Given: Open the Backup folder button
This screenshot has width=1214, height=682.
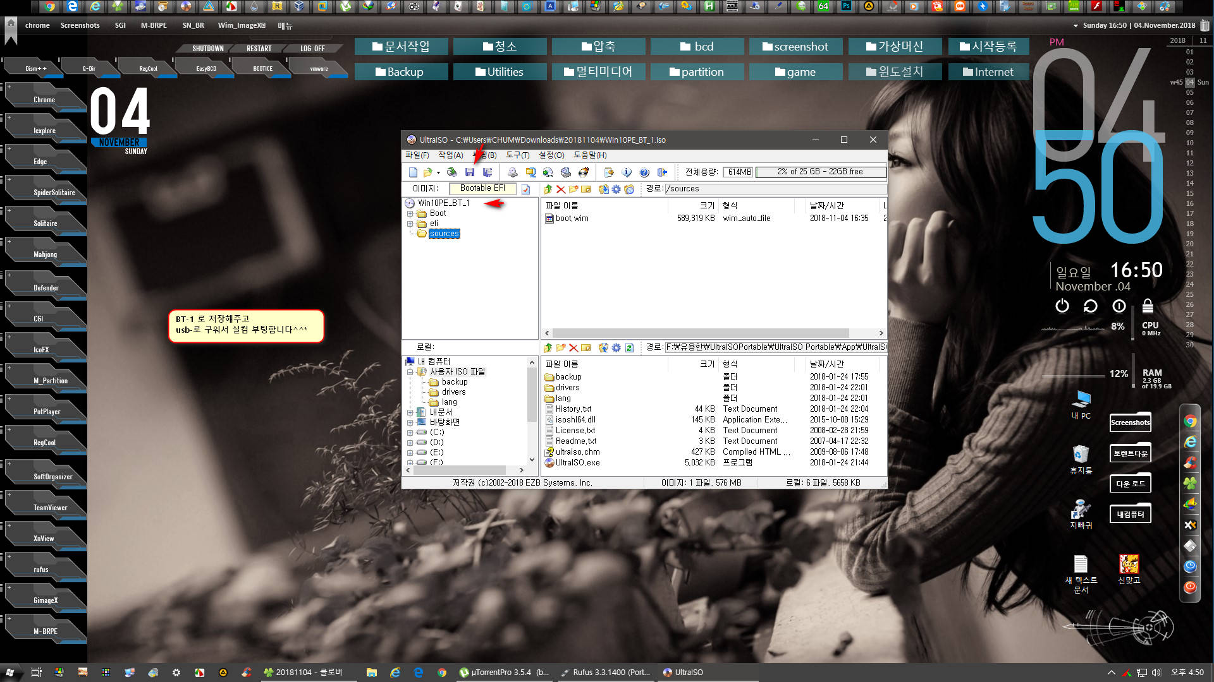Looking at the screenshot, I should coord(401,72).
